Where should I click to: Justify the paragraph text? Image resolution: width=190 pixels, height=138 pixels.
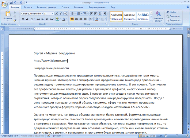[x=85, y=19]
